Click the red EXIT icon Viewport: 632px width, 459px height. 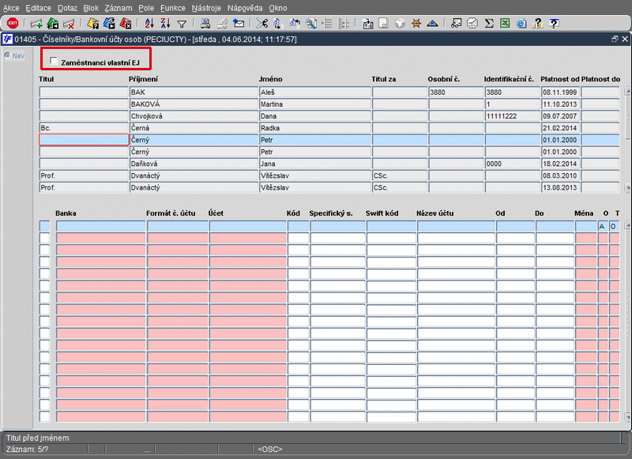point(13,24)
